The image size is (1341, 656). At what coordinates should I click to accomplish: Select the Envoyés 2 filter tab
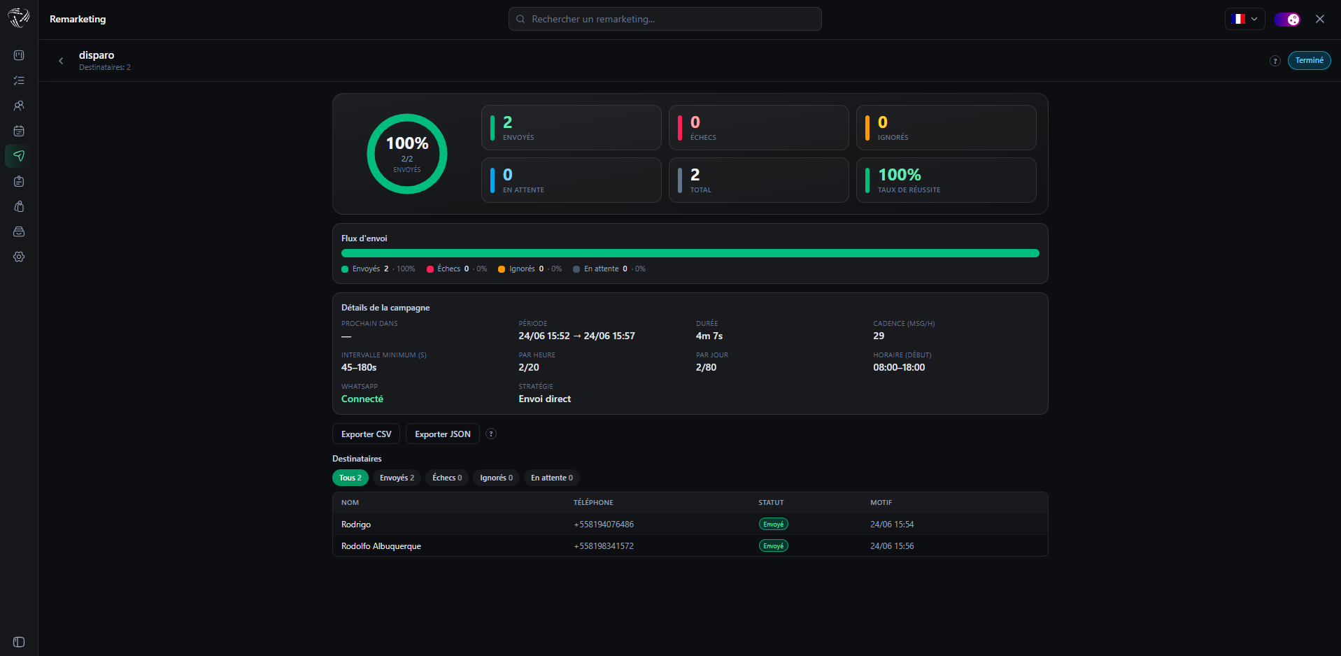pos(397,478)
